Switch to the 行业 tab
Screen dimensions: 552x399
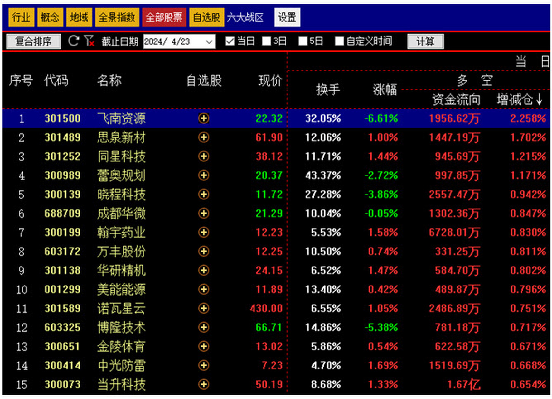[x=21, y=17]
